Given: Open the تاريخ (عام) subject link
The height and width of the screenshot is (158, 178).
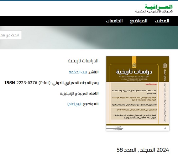Looking at the screenshot, I should [x=75, y=104].
